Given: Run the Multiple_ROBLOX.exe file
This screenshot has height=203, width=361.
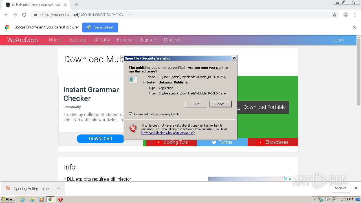Looking at the screenshot, I should tap(196, 104).
